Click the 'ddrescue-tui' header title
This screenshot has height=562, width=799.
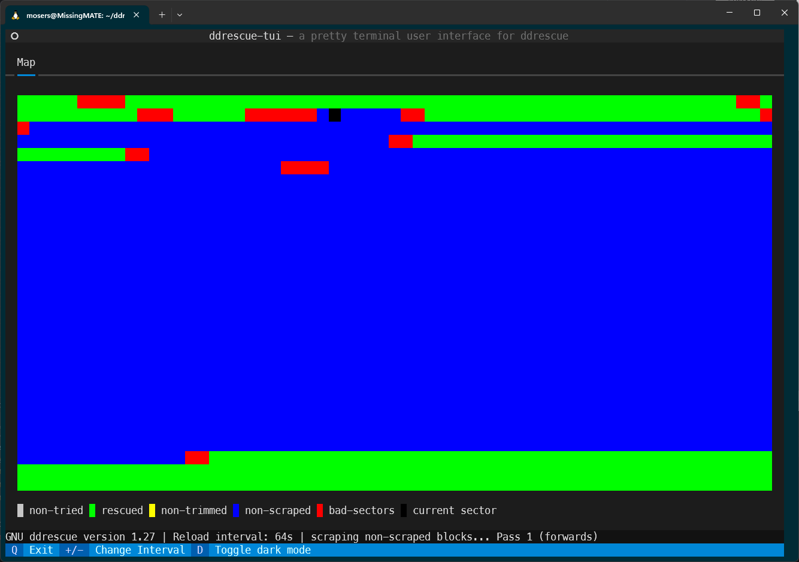(x=245, y=36)
